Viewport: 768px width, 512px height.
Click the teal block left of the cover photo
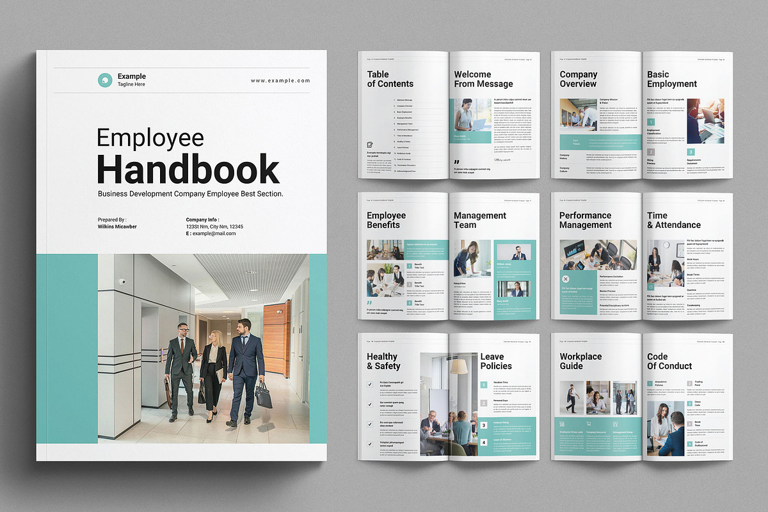click(x=67, y=348)
